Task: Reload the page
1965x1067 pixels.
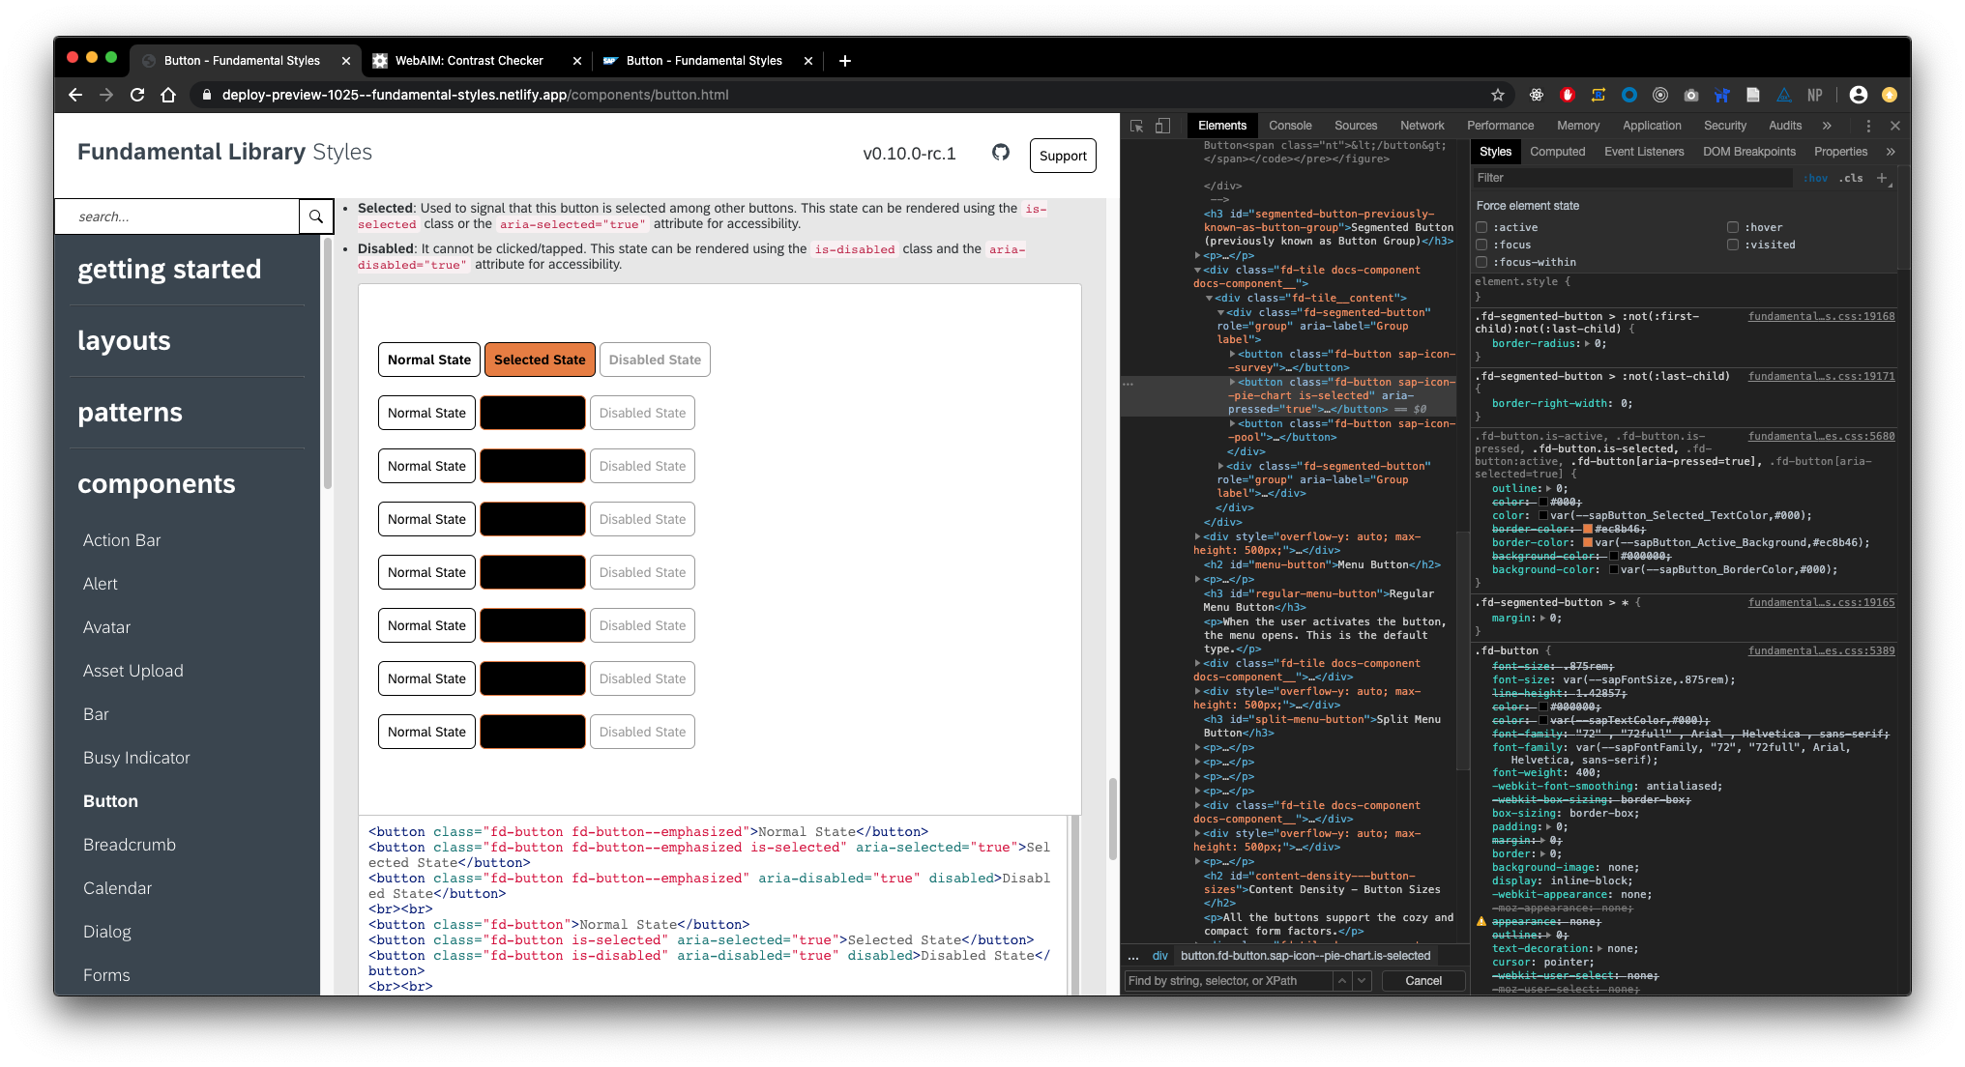Action: (x=137, y=95)
